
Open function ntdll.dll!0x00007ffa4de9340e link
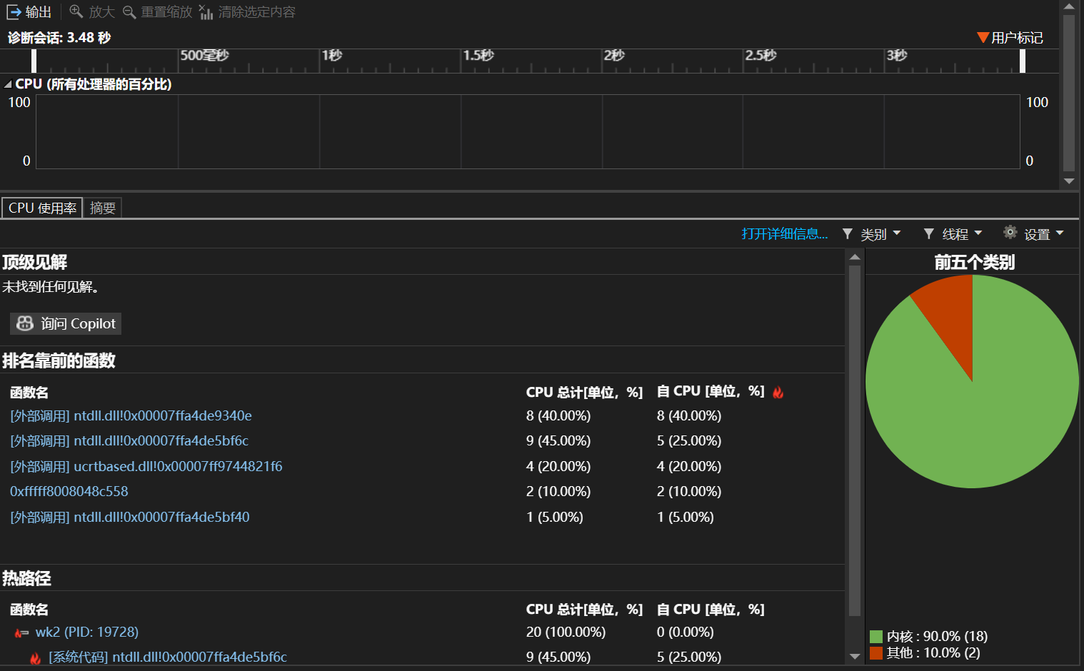tap(131, 415)
